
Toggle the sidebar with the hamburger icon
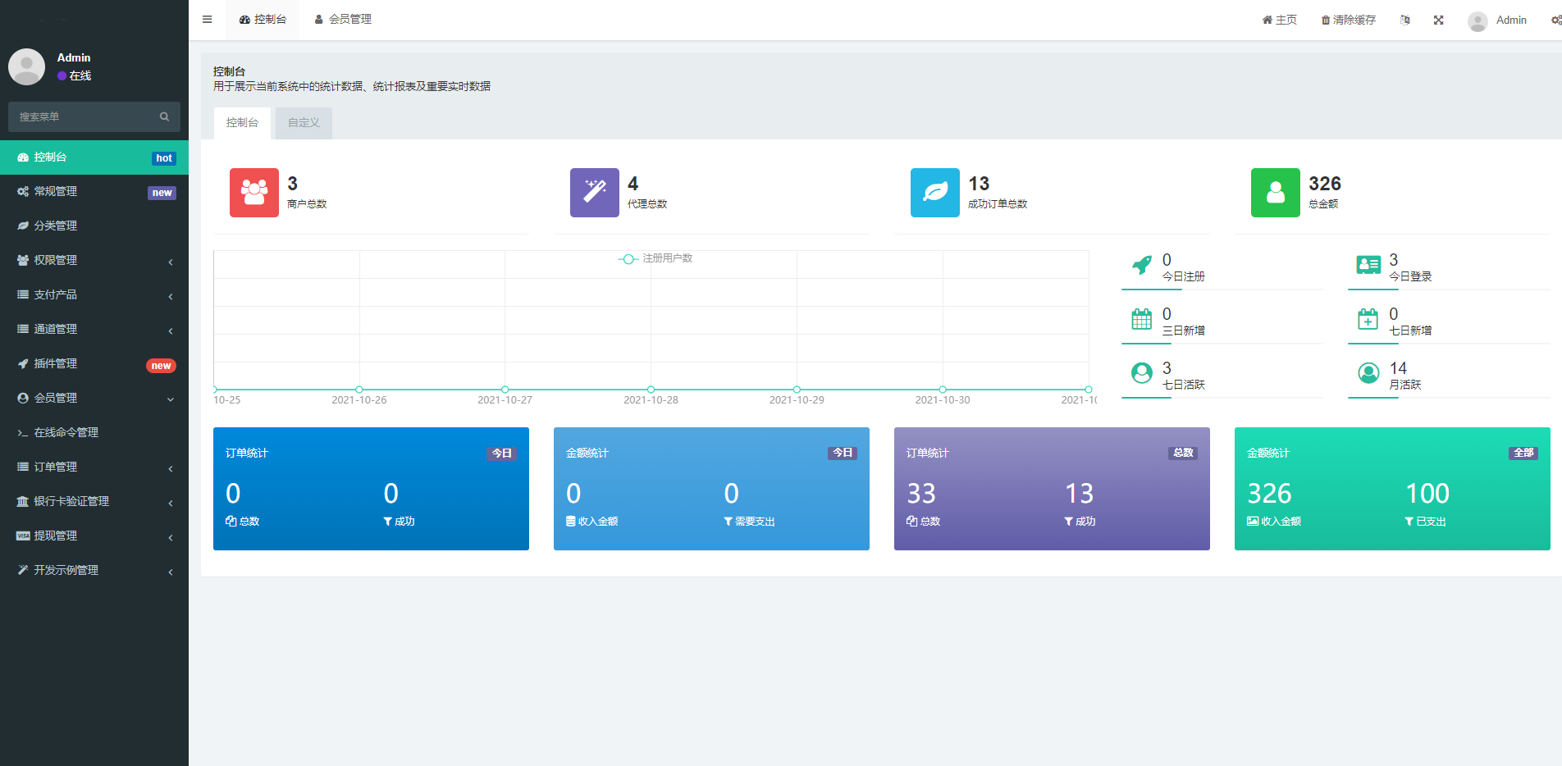[x=207, y=20]
